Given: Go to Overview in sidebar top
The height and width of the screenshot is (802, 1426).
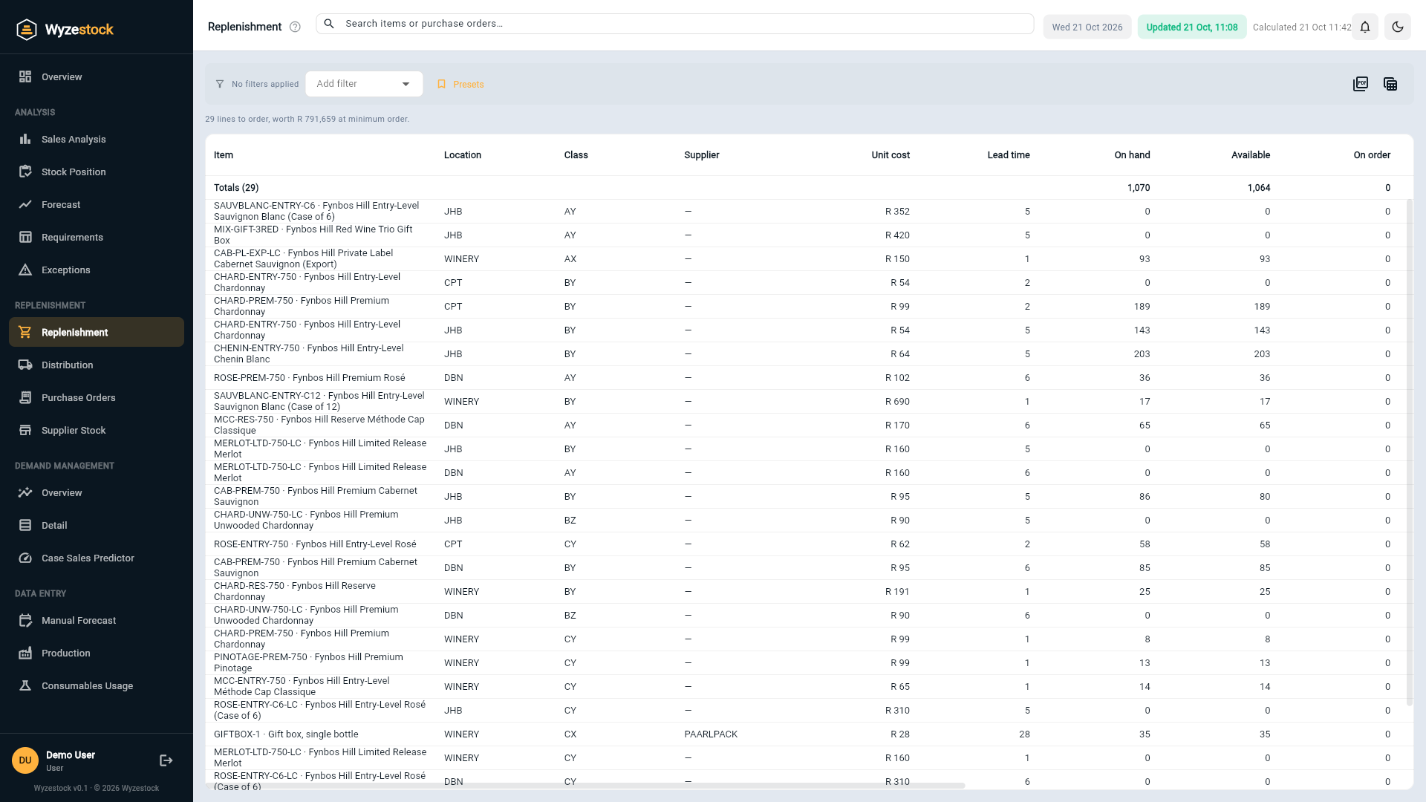Looking at the screenshot, I should tap(97, 76).
